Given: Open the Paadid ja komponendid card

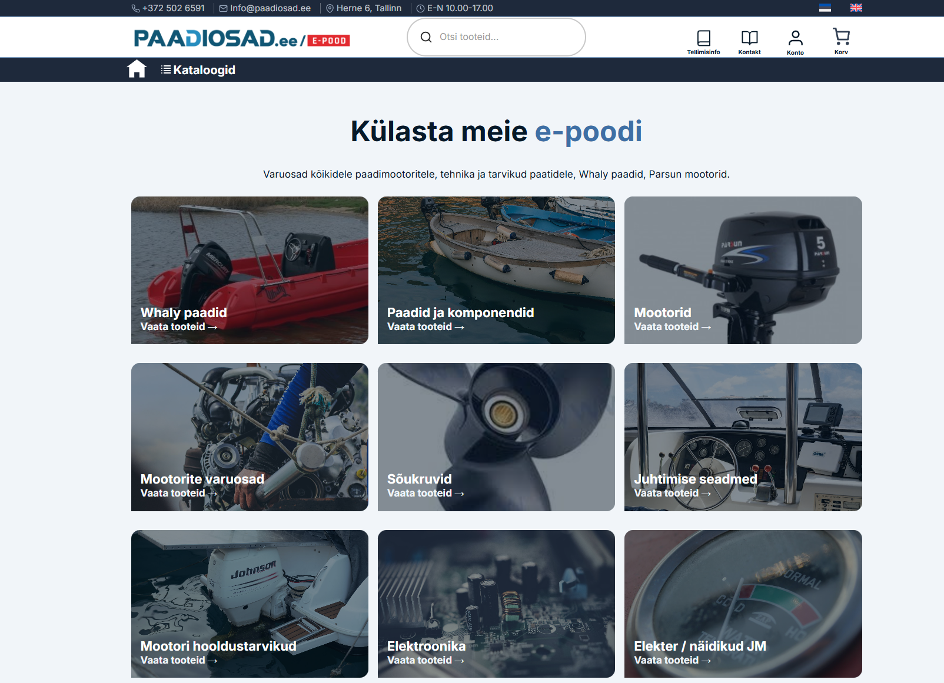Looking at the screenshot, I should pyautogui.click(x=496, y=270).
